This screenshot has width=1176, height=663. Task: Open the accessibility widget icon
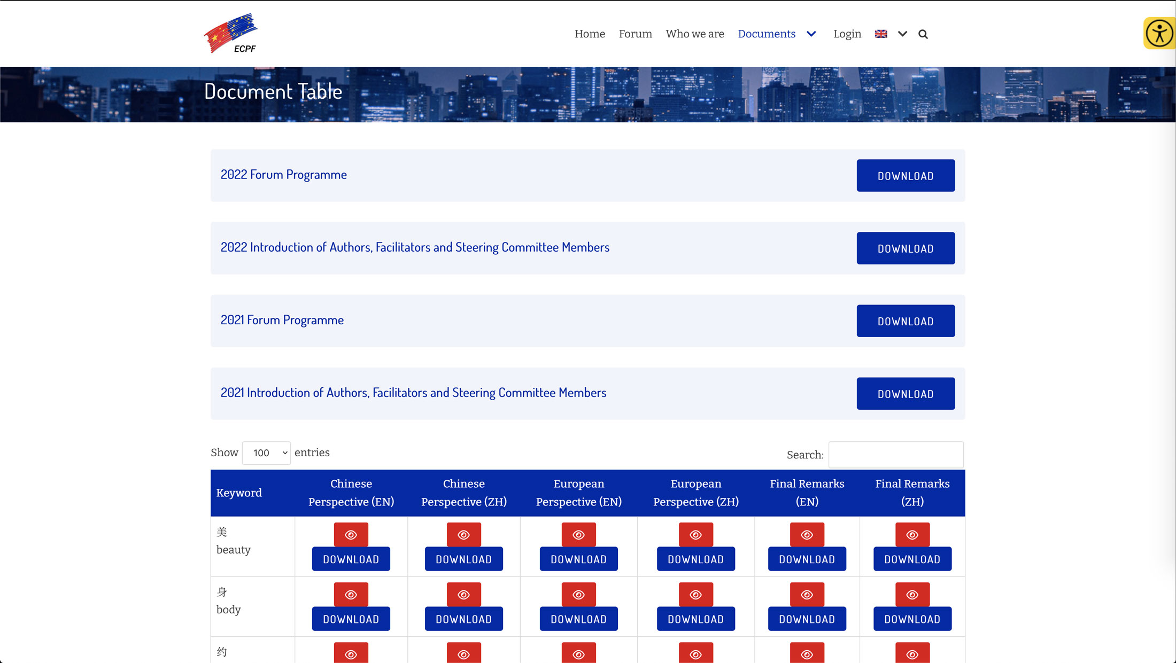(x=1159, y=33)
